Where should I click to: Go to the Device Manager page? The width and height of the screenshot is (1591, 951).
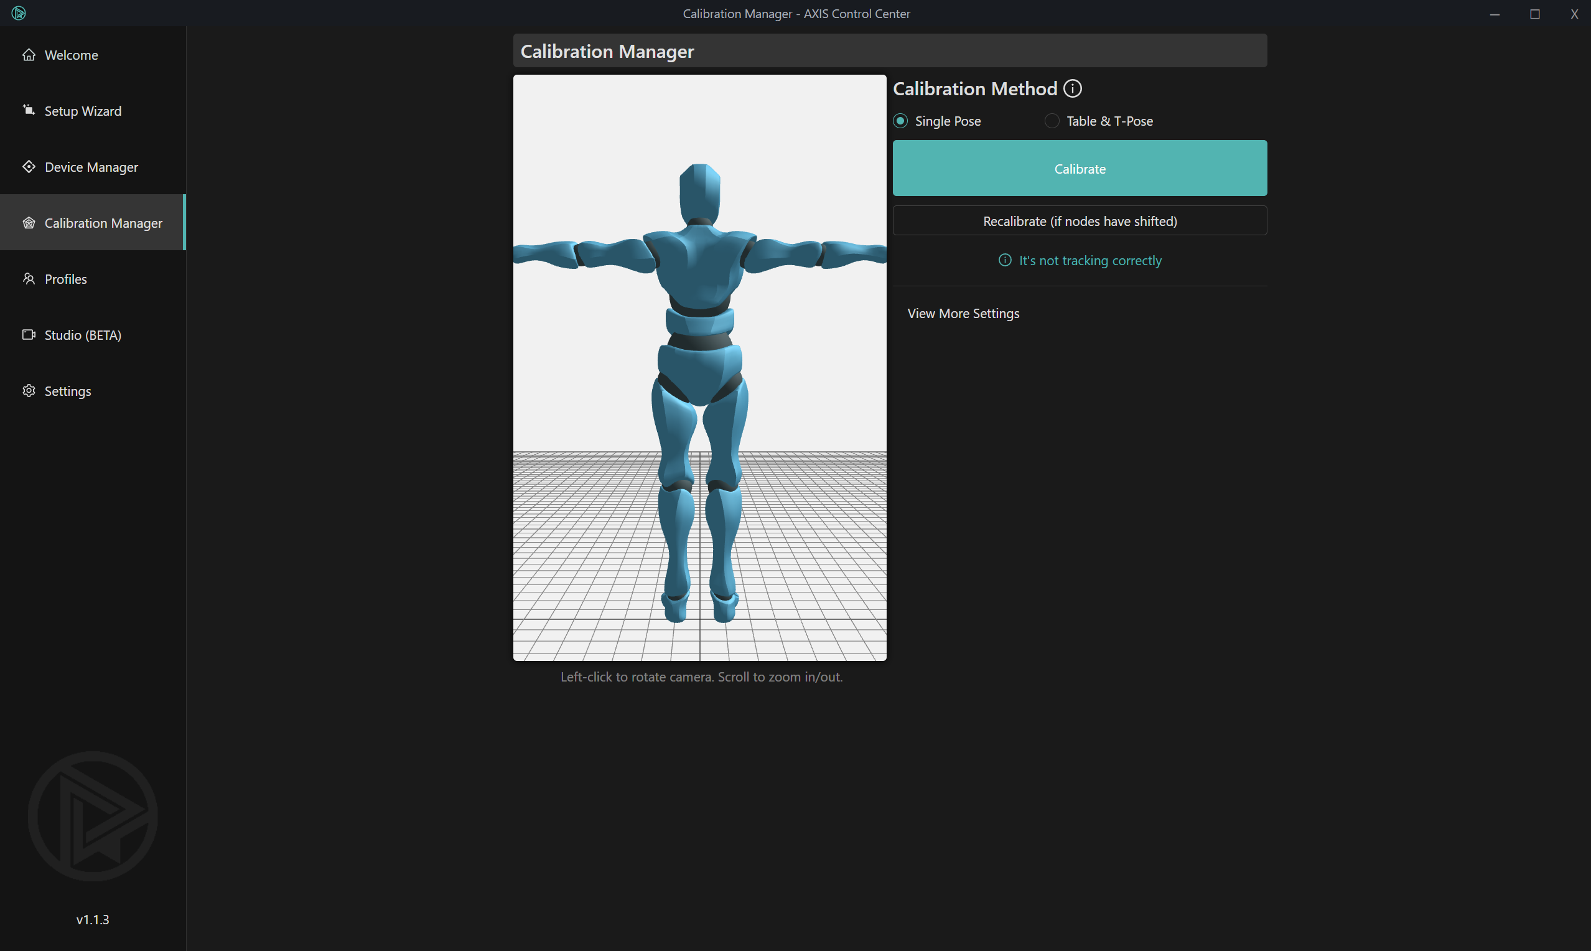point(91,167)
